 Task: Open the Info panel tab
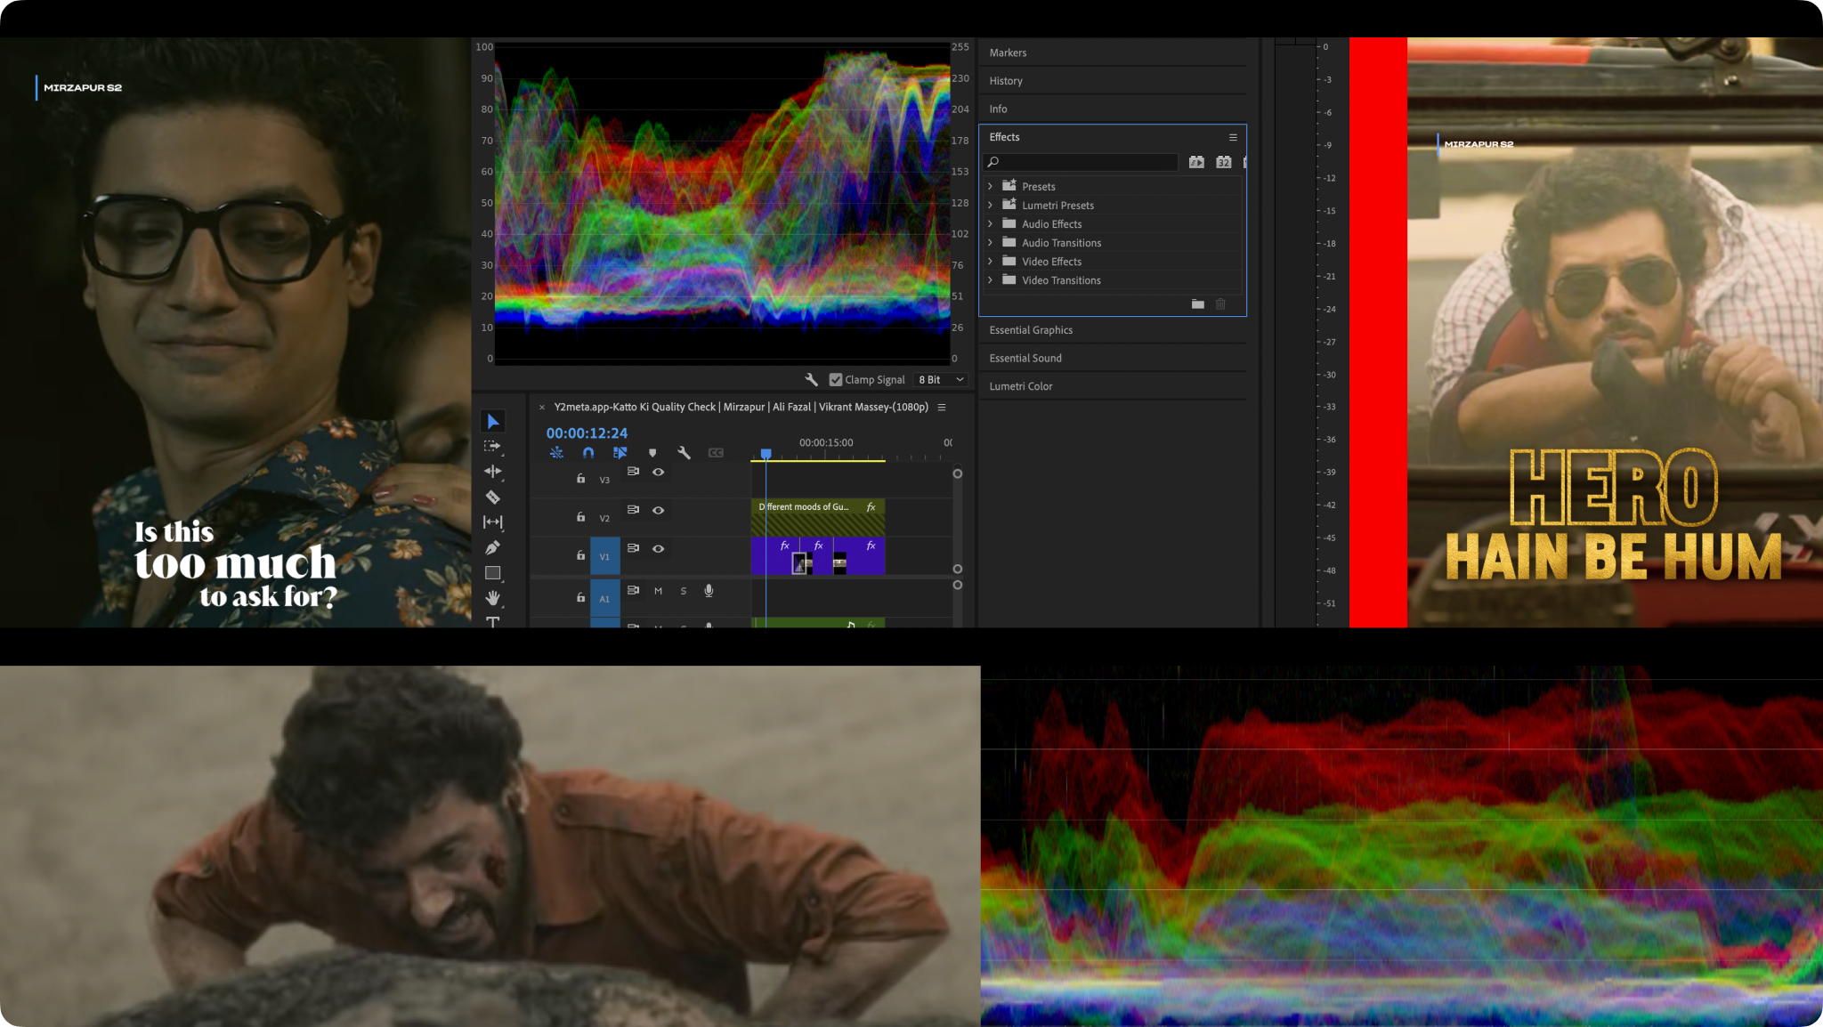[998, 109]
